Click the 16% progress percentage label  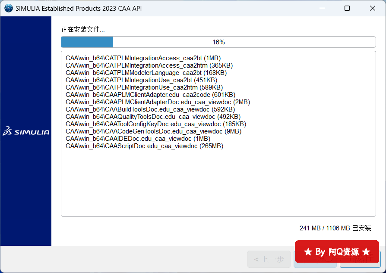point(218,42)
